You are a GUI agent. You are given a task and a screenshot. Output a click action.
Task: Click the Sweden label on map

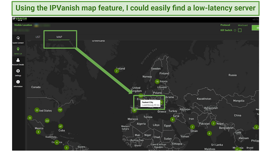pos(156,68)
